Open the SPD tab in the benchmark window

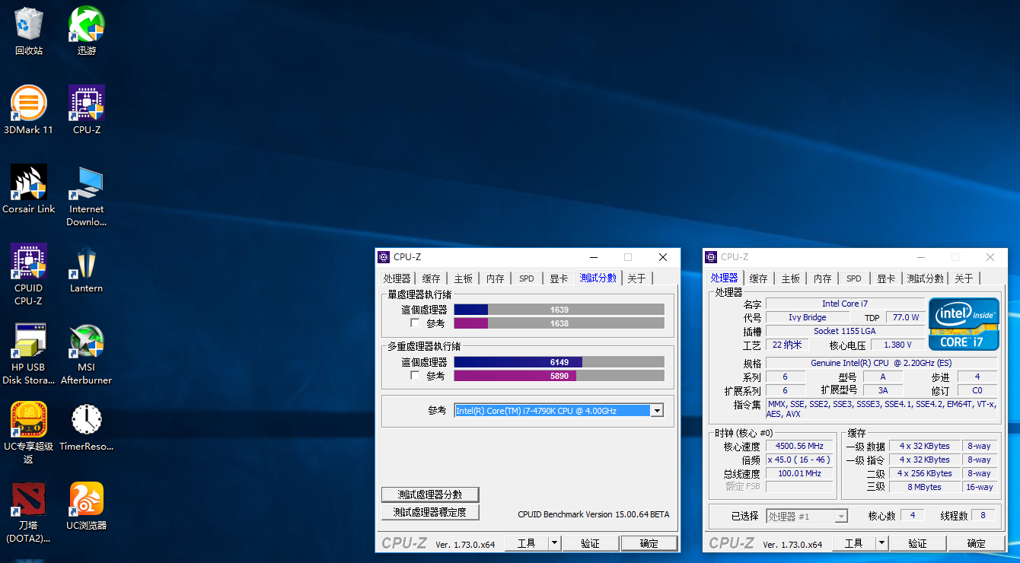pos(526,278)
